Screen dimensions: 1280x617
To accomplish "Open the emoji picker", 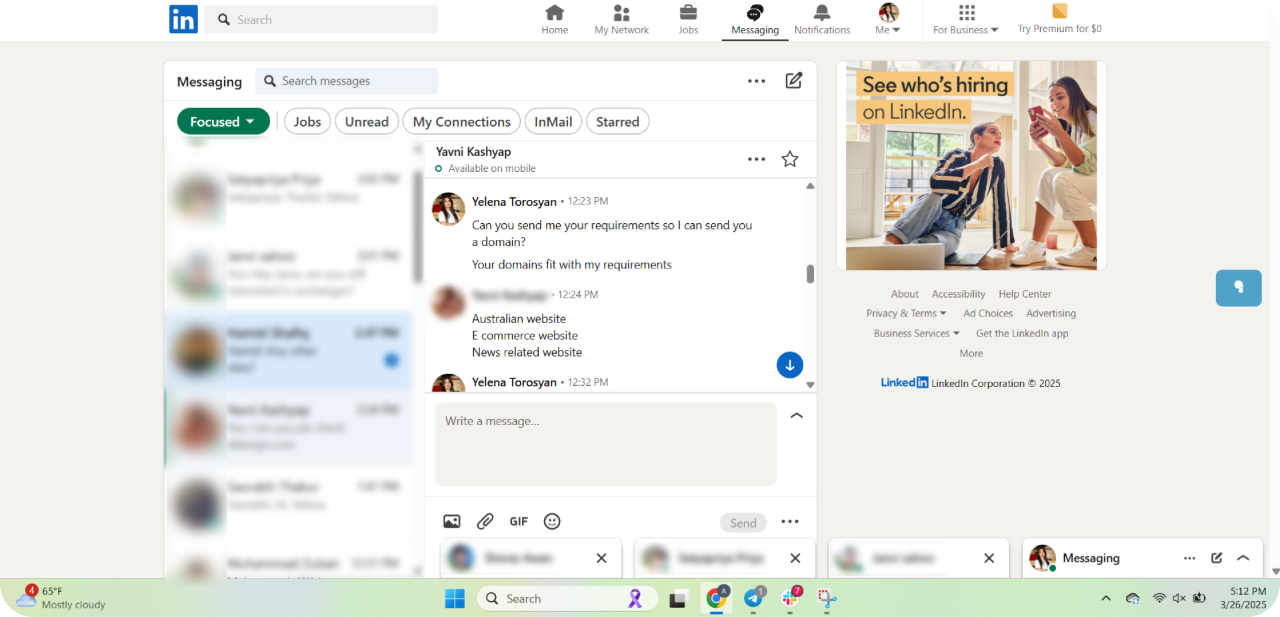I will pyautogui.click(x=552, y=522).
